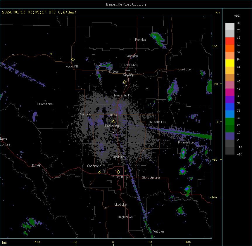Click the white plus marker southwest of Stettler
The image size is (252, 246).
tap(179, 110)
